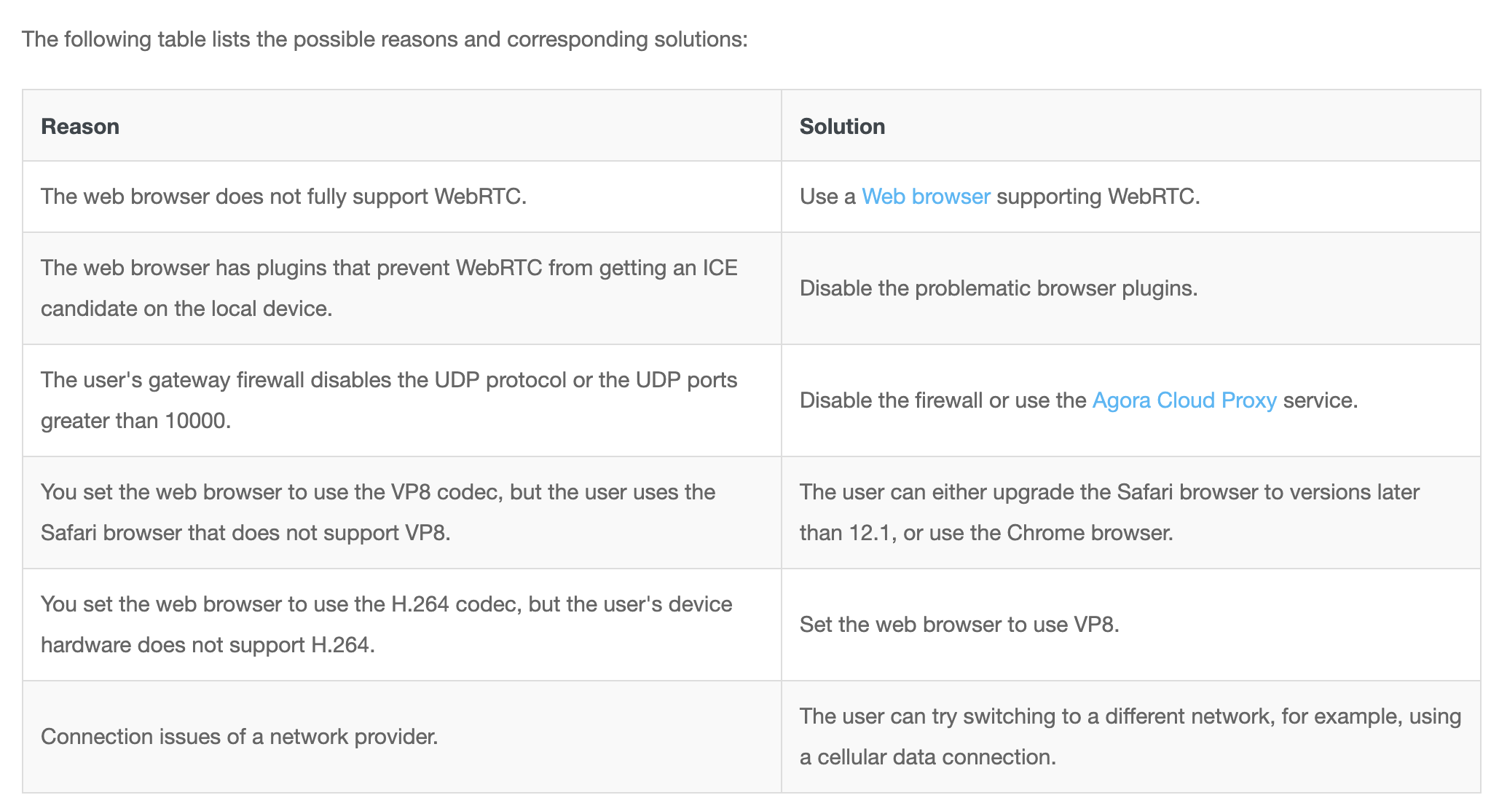This screenshot has width=1499, height=811.
Task: Click the WebRTC not fully supported reason
Action: point(283,197)
